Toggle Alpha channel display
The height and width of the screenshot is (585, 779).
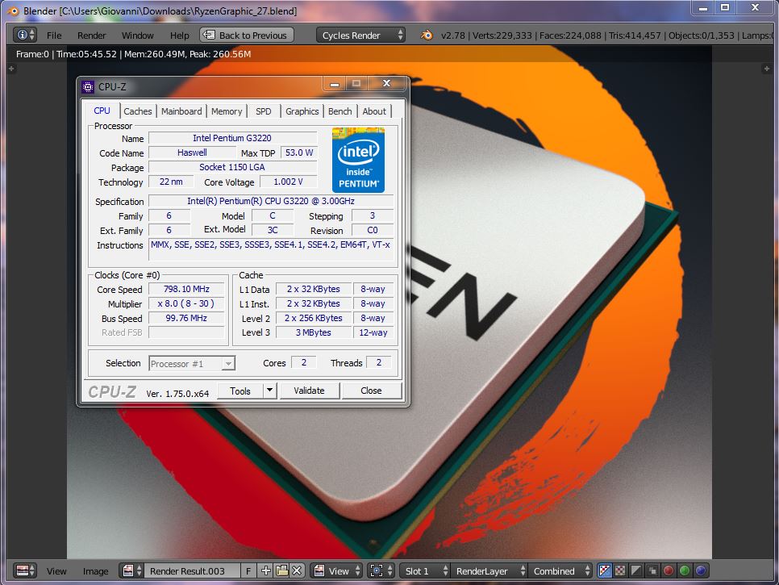[636, 570]
